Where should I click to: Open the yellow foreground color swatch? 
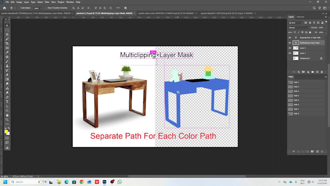(x=6, y=132)
